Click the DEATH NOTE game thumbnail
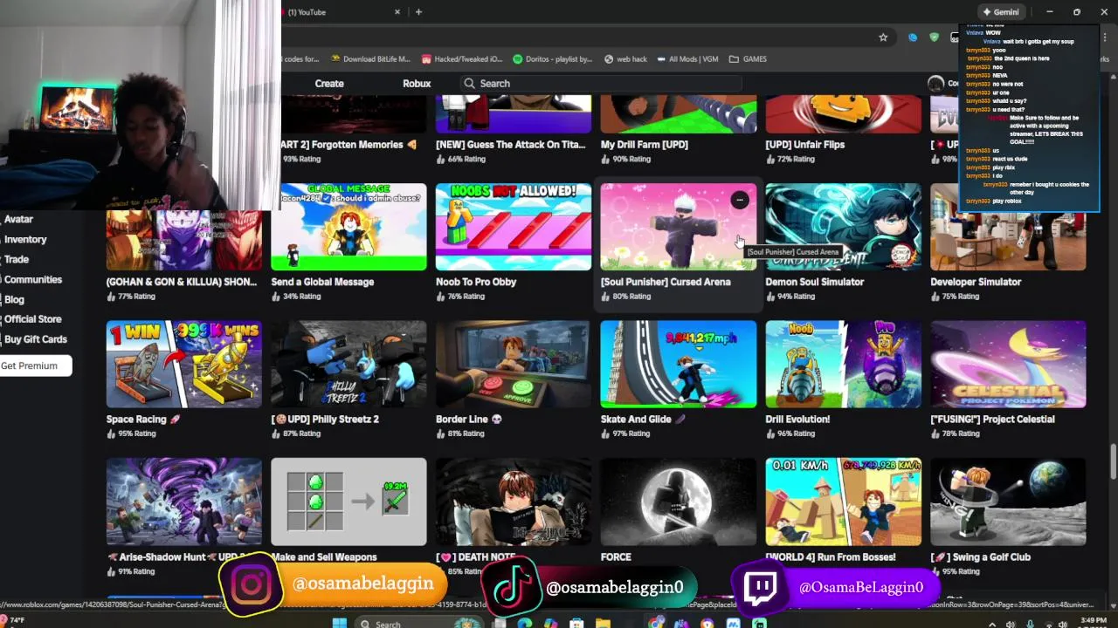Screen dimensions: 1118x628 point(514,502)
